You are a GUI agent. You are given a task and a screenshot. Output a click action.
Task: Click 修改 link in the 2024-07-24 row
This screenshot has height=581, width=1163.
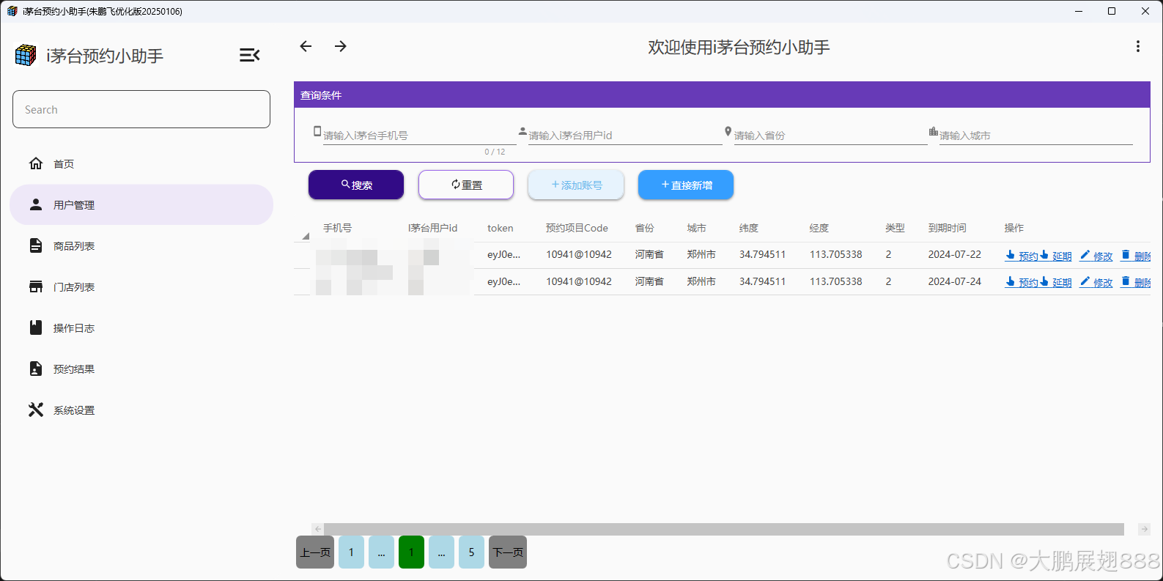tap(1096, 282)
